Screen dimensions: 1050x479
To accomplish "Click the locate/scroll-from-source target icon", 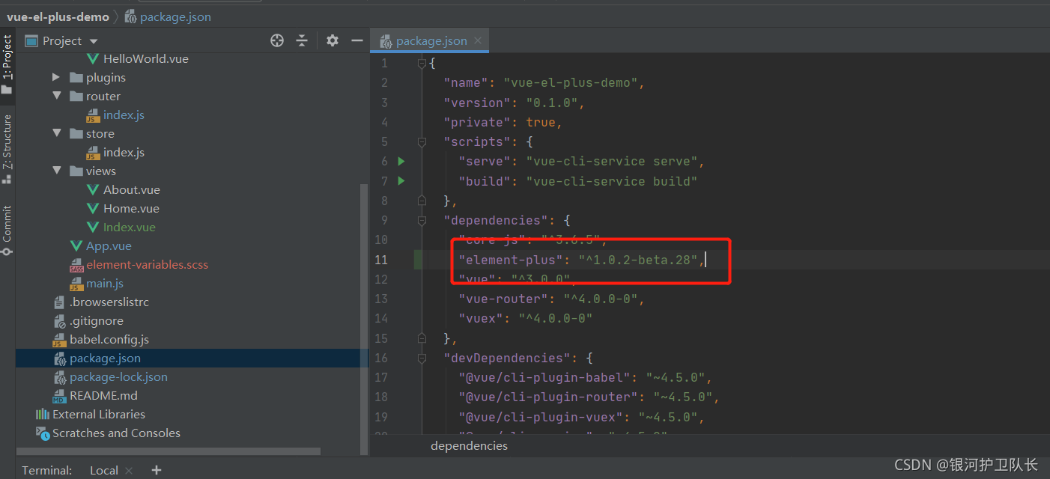I will pyautogui.click(x=277, y=40).
